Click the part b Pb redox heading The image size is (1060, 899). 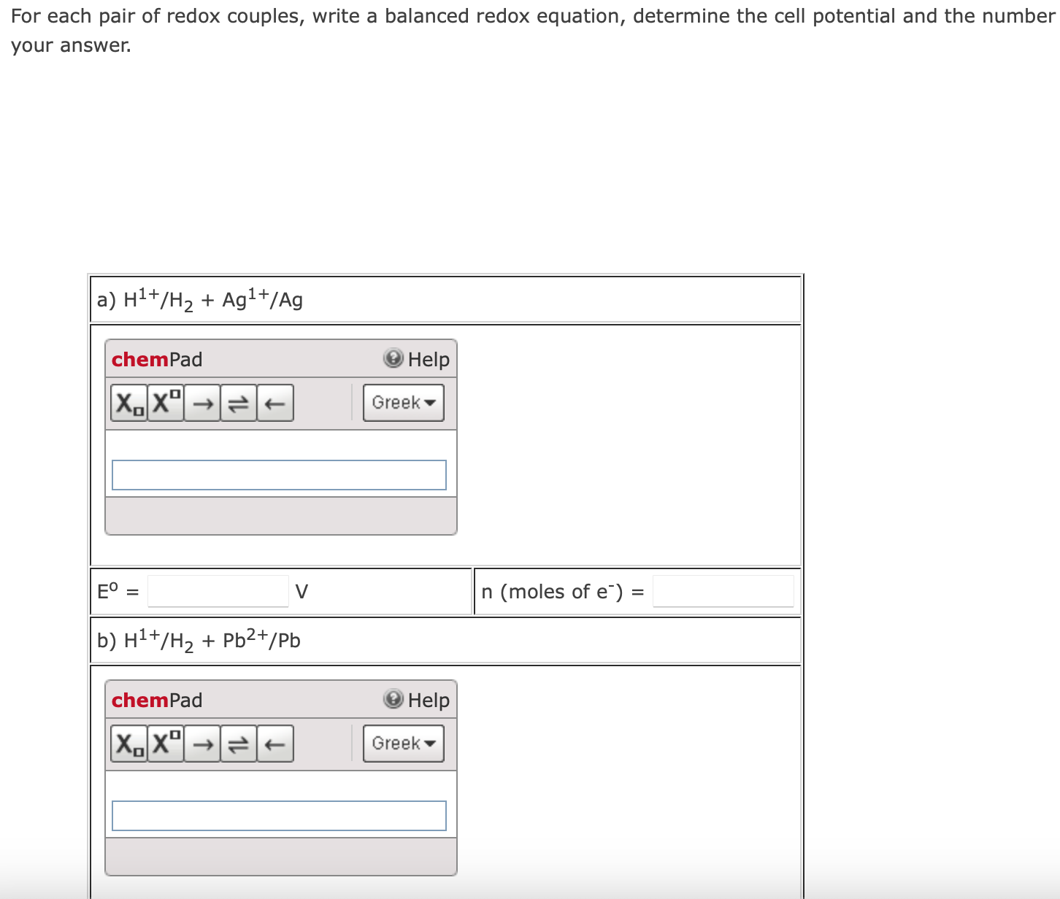point(199,640)
